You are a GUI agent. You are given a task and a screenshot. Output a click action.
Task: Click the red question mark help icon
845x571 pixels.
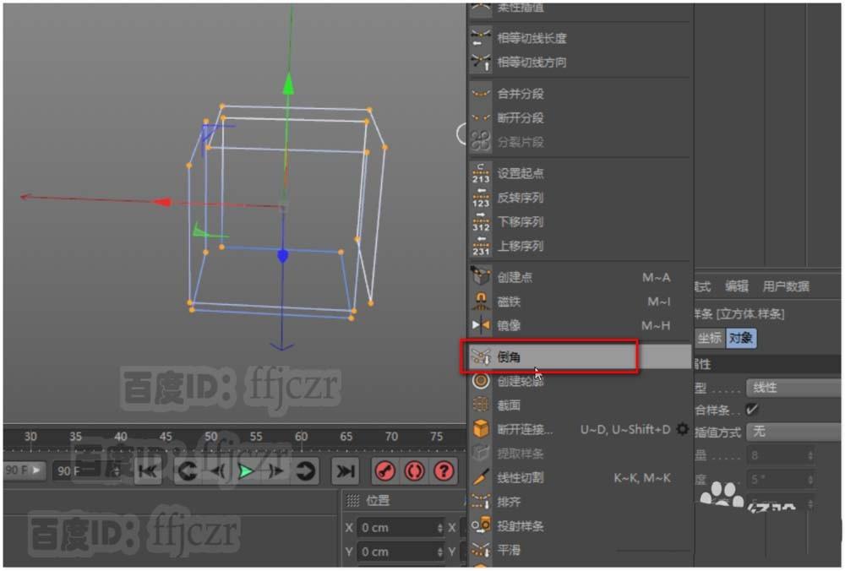(x=444, y=471)
